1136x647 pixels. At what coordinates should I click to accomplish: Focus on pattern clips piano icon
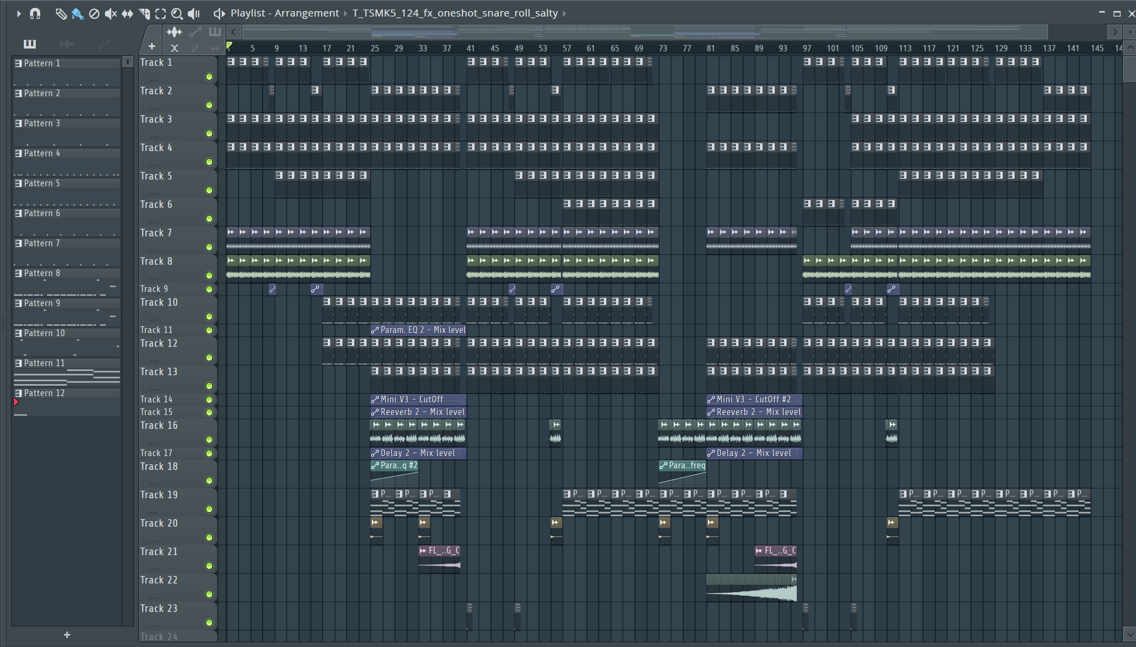[x=215, y=32]
